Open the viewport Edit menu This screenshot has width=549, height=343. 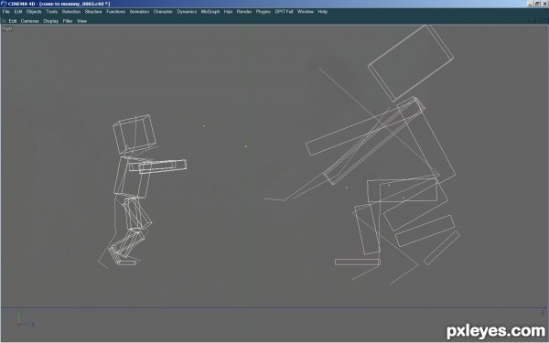click(13, 21)
